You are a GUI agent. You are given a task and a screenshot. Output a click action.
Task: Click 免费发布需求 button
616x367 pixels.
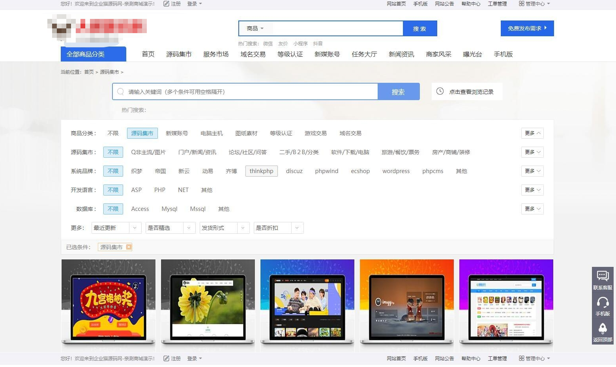[527, 28]
